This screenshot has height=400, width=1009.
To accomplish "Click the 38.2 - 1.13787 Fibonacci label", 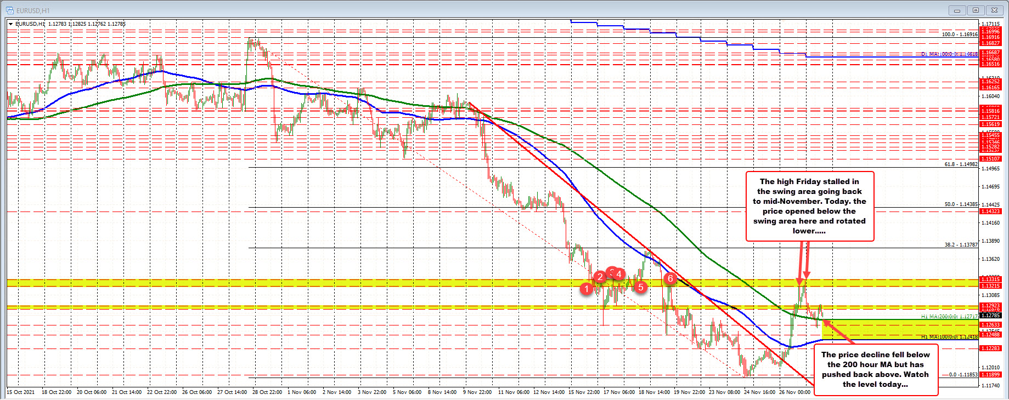I will (961, 245).
